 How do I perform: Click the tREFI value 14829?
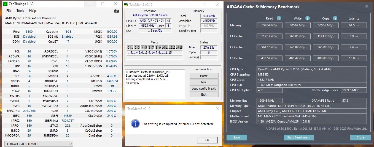point(68,116)
